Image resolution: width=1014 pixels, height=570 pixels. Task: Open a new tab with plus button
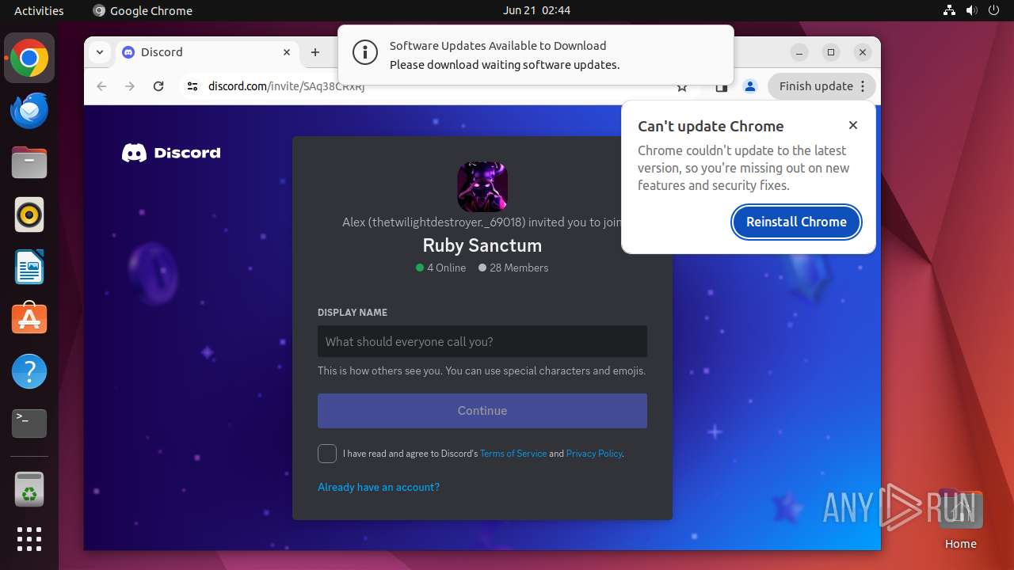tap(315, 52)
